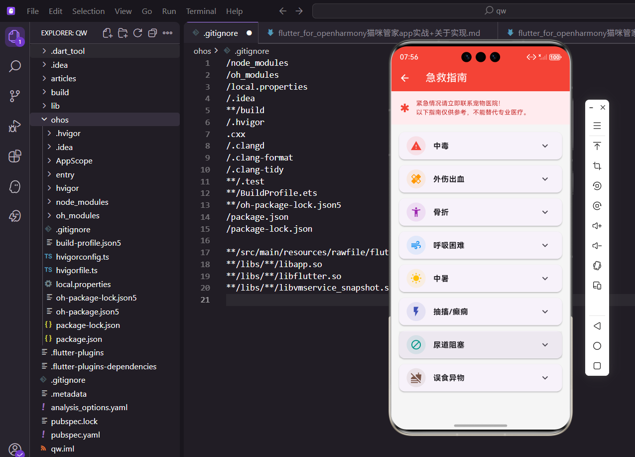The height and width of the screenshot is (457, 635).
Task: Expand the entry folder under ohos
Action: point(105,174)
